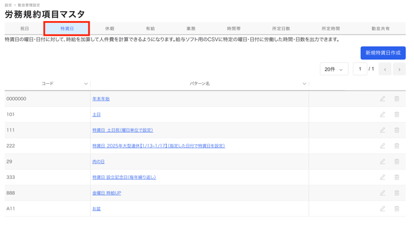This screenshot has width=414, height=227.
Task: Open the 勤怠共有 tab
Action: pyautogui.click(x=381, y=28)
